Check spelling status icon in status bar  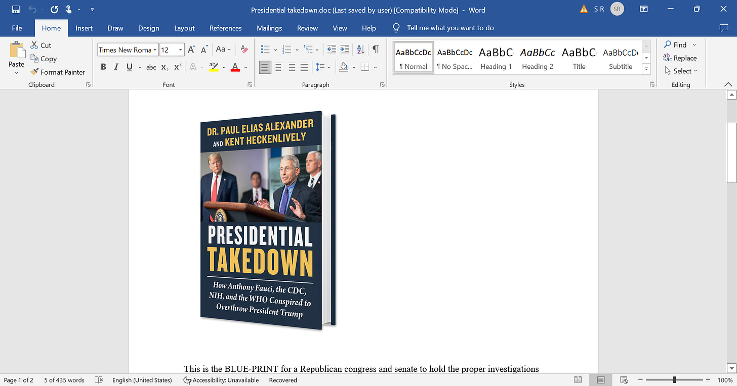(99, 380)
